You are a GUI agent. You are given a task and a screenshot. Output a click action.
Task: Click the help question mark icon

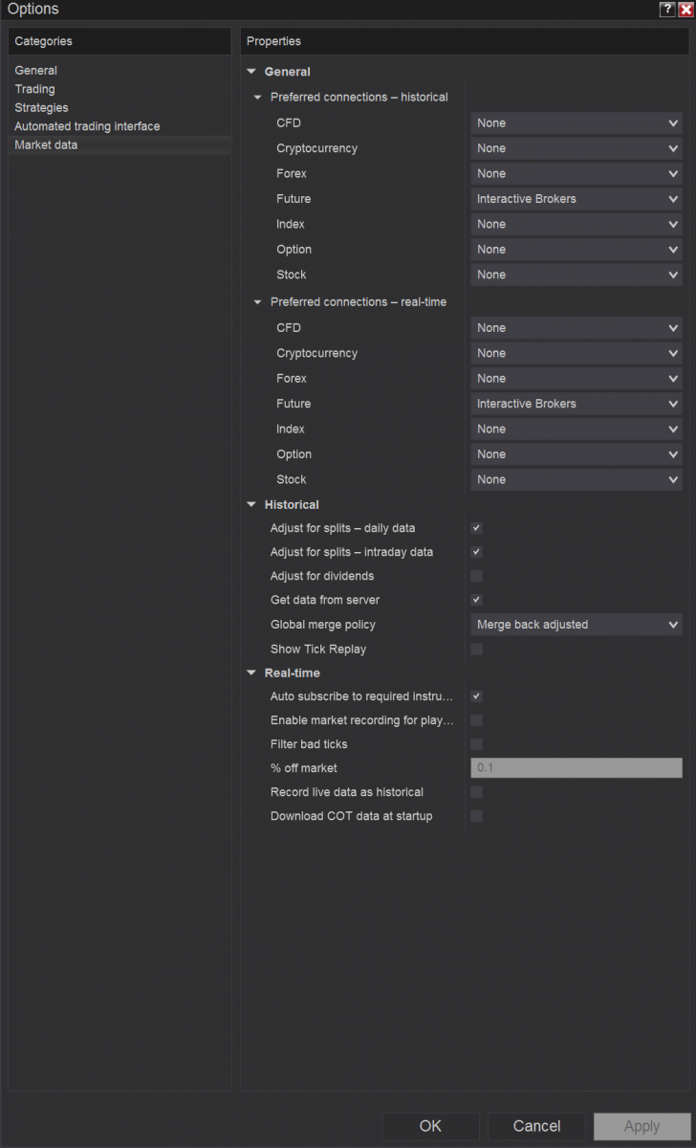667,9
